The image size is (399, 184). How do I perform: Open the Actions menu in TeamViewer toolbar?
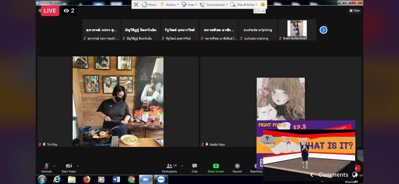tap(169, 4)
